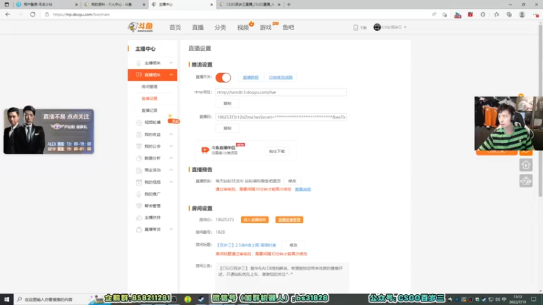543x305 pixels.
Task: Collapse the 主播相关 sidebar section chevron
Action: tap(171, 63)
